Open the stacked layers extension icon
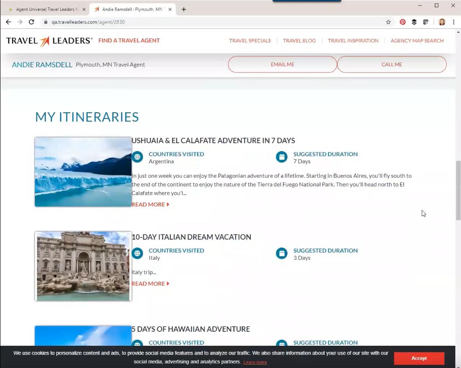This screenshot has width=461, height=368. click(x=414, y=22)
